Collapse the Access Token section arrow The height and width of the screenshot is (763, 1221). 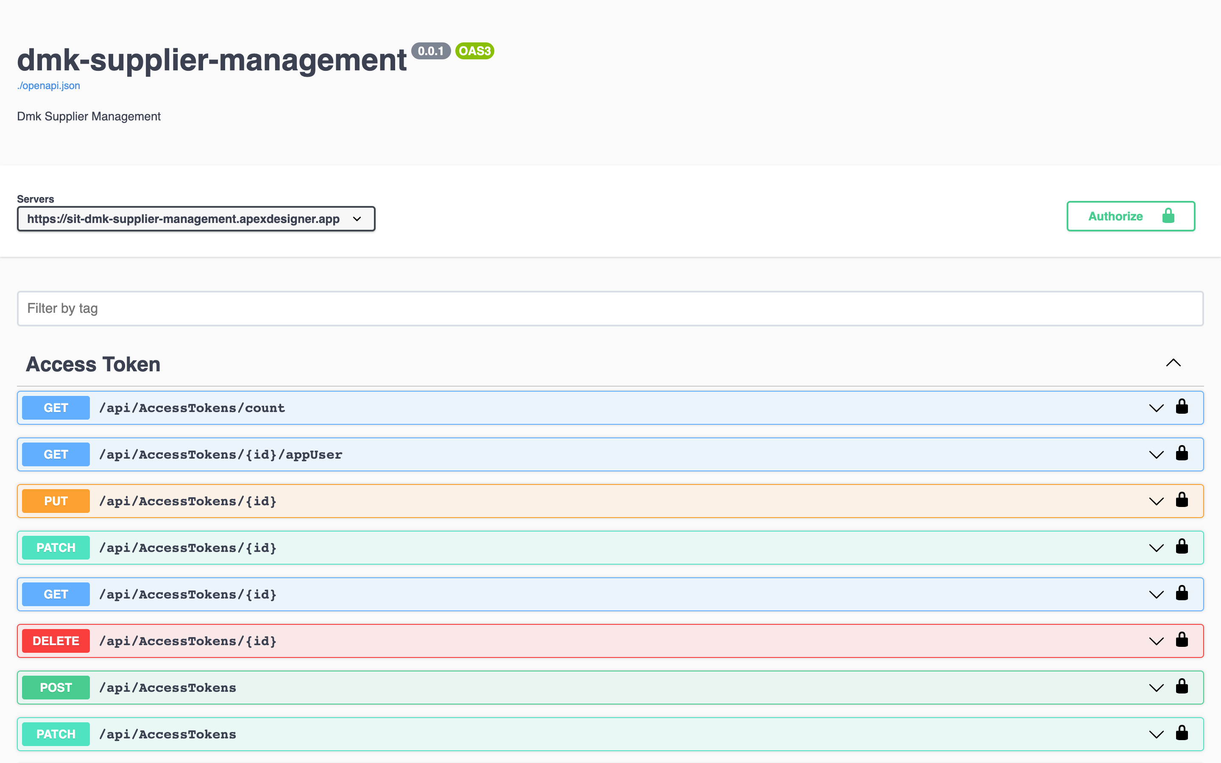point(1173,363)
